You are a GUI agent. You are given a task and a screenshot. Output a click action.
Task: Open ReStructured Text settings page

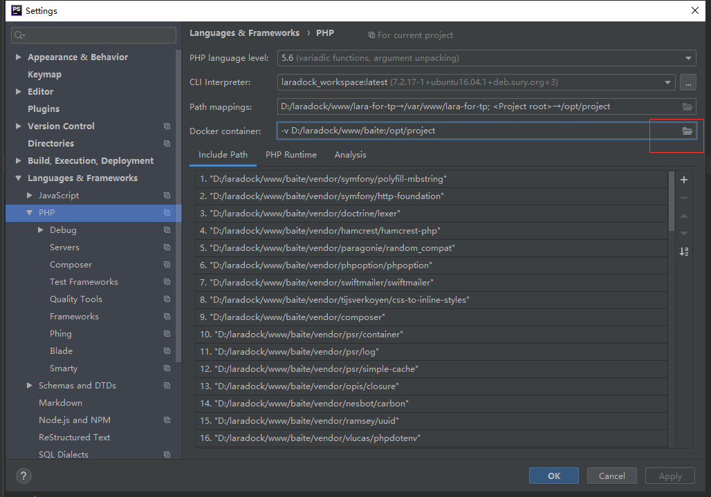(x=75, y=437)
